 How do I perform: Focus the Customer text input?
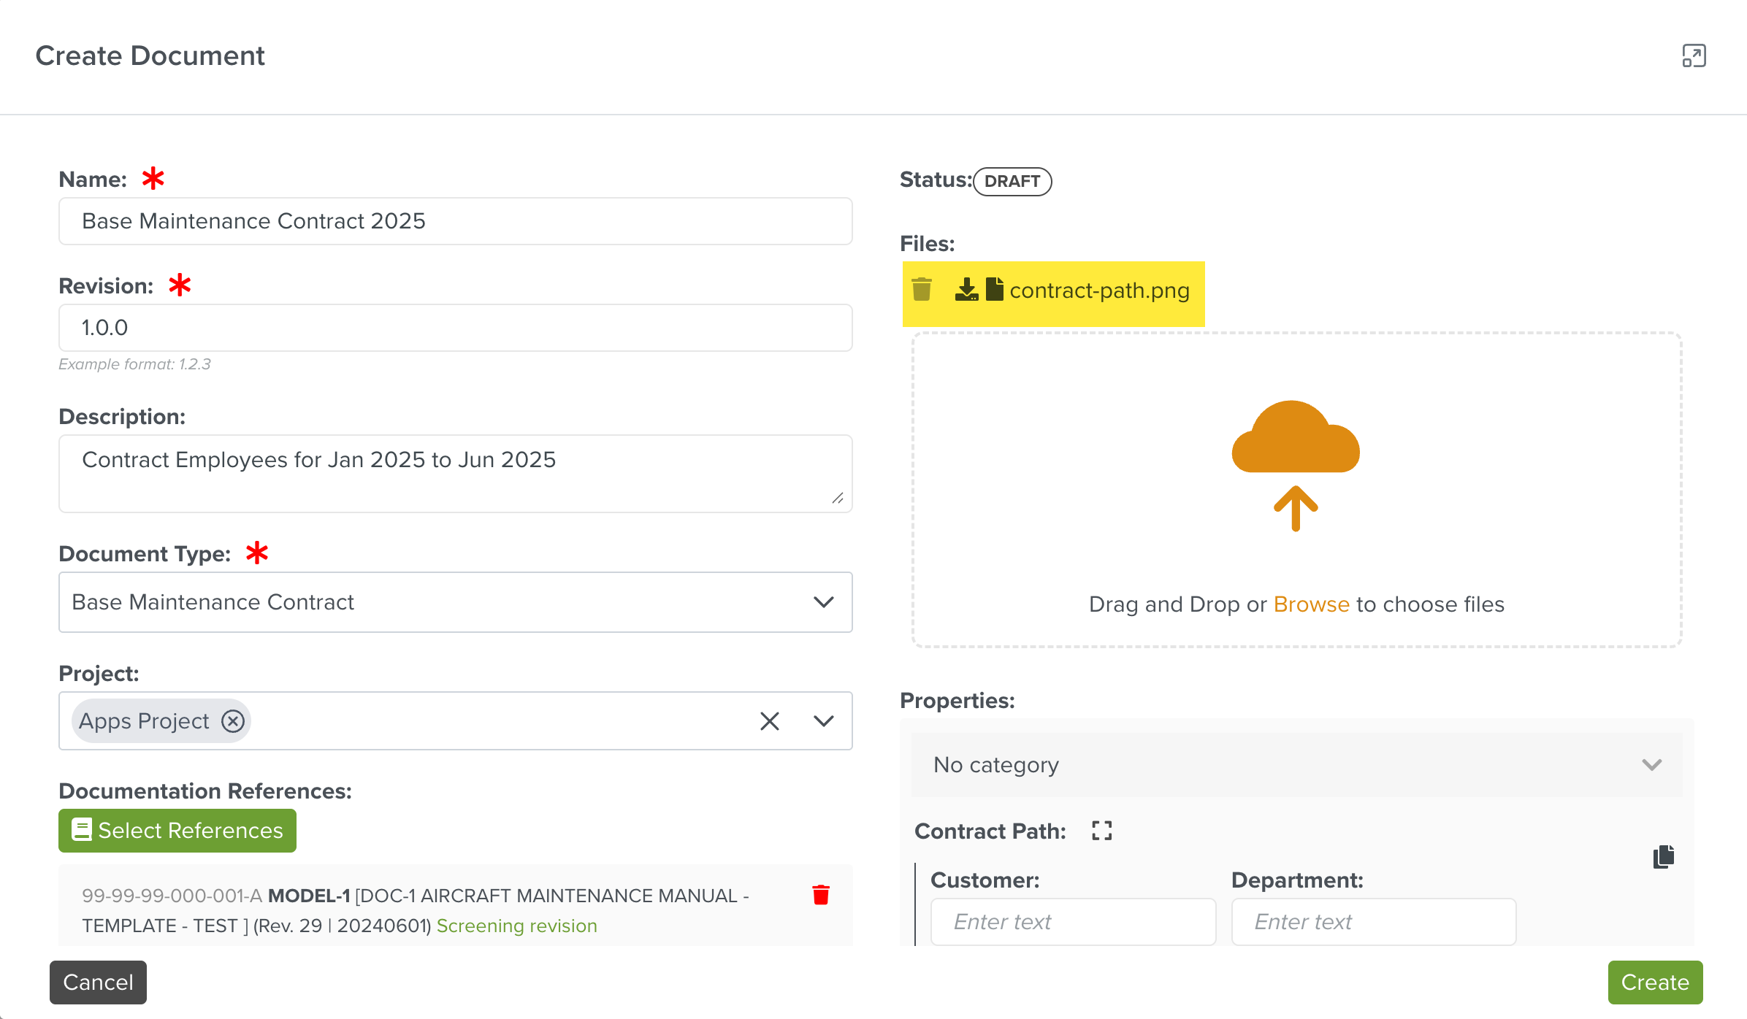[x=1073, y=922]
